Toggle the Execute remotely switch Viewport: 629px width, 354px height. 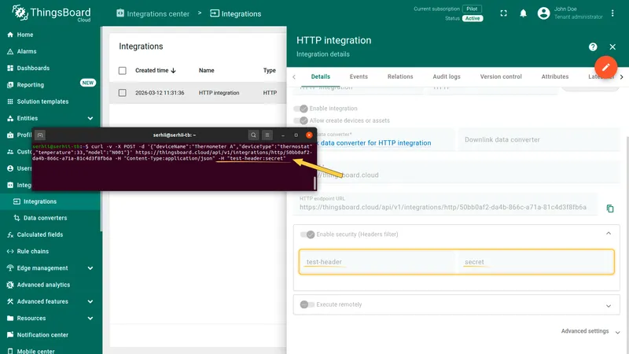click(307, 304)
